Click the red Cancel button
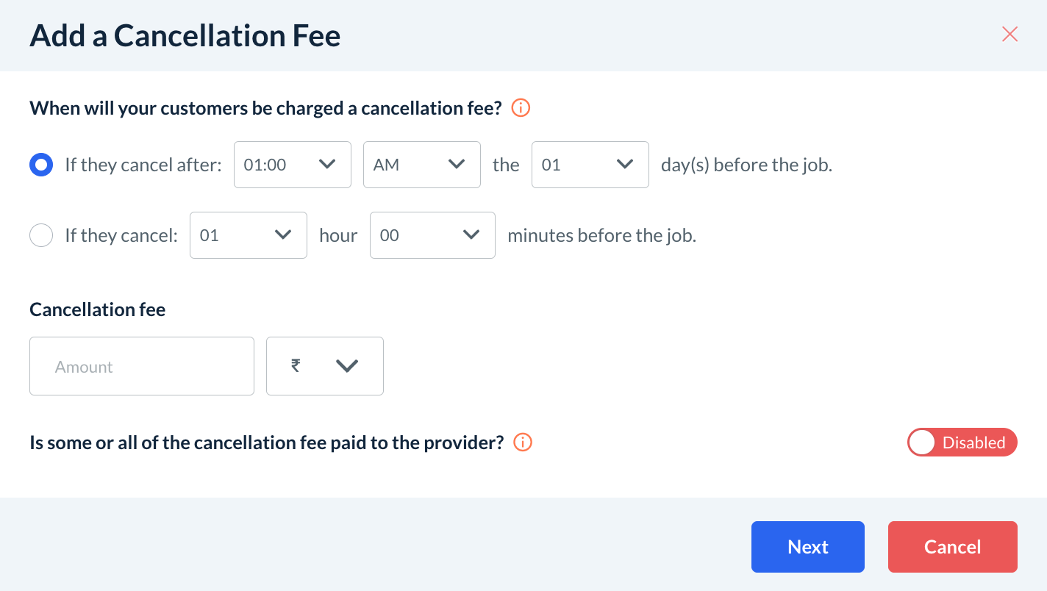This screenshot has height=591, width=1047. point(952,547)
